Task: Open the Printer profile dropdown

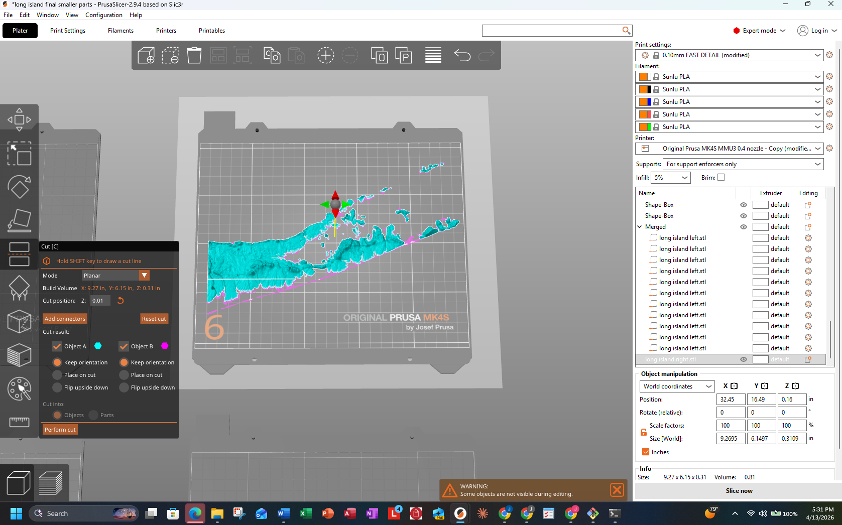Action: coord(729,149)
